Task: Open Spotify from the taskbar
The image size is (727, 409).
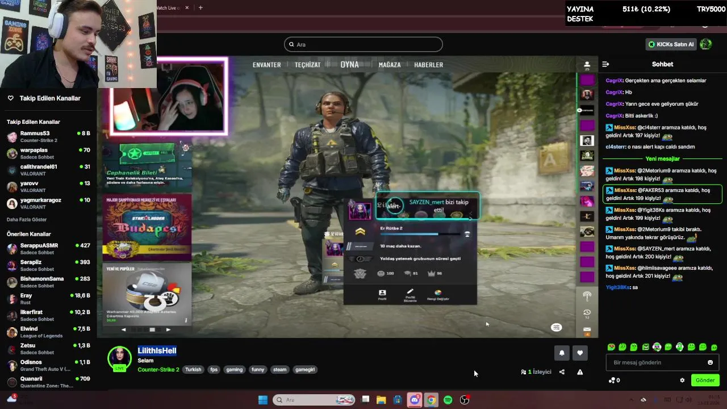Action: pos(448,400)
